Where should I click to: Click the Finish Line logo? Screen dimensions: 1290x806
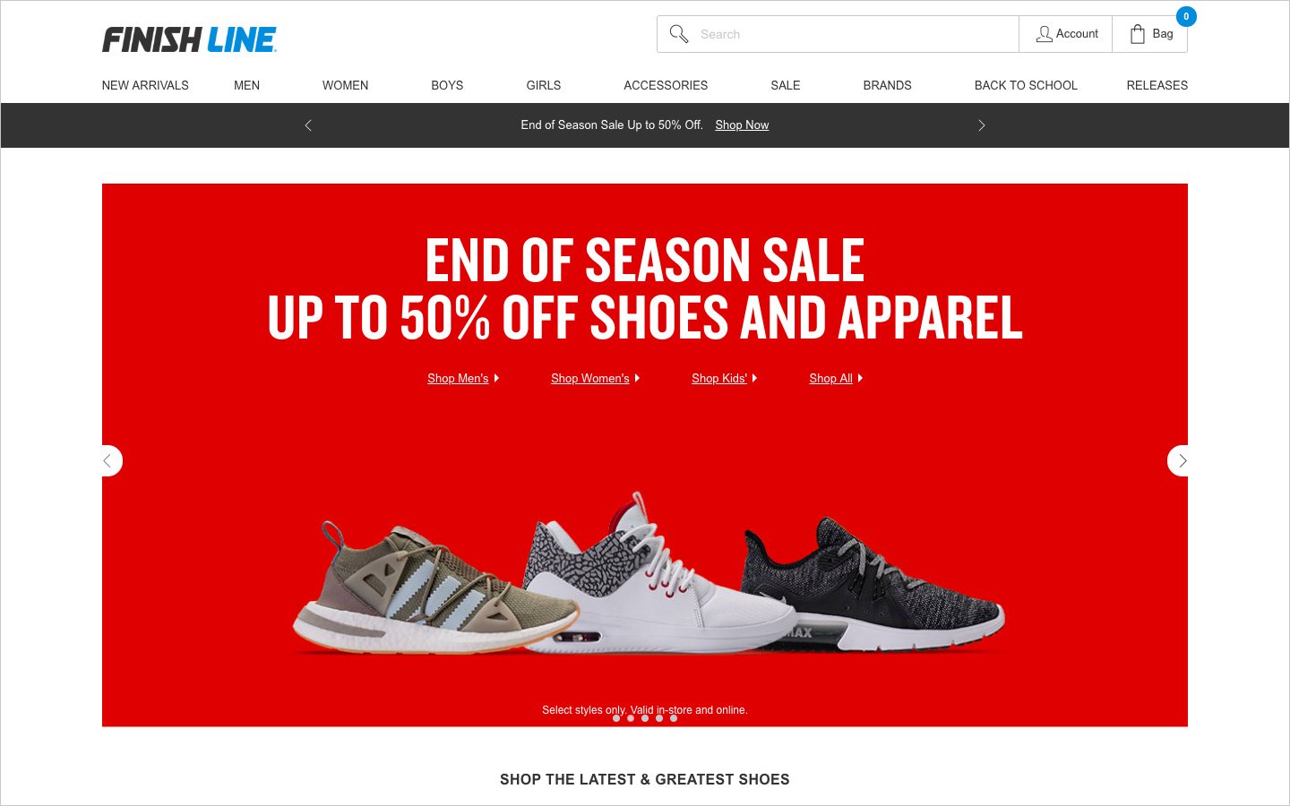point(189,39)
